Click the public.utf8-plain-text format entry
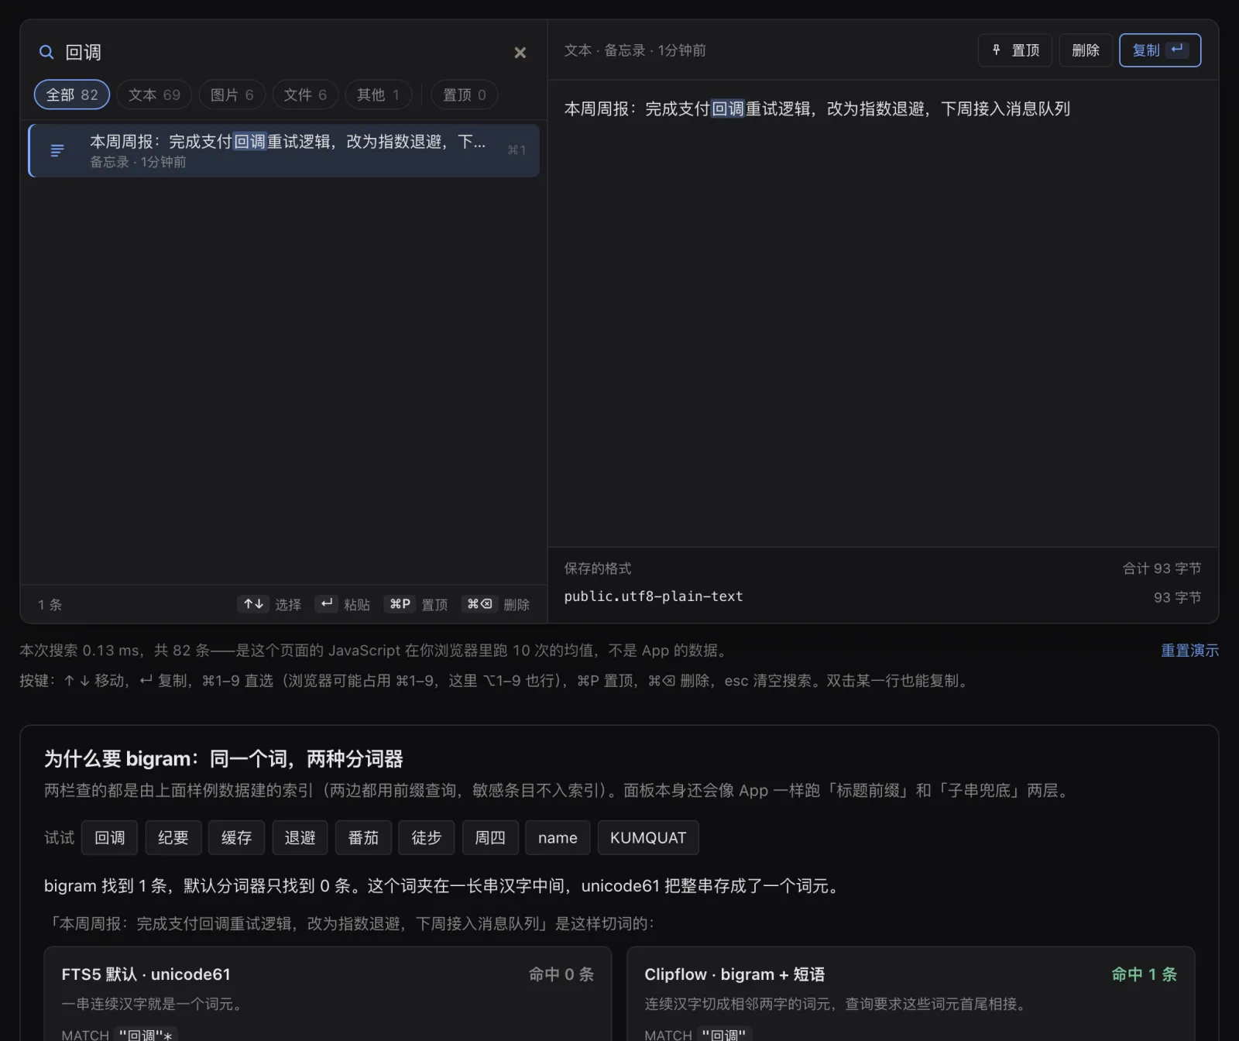This screenshot has width=1239, height=1041. (x=654, y=596)
